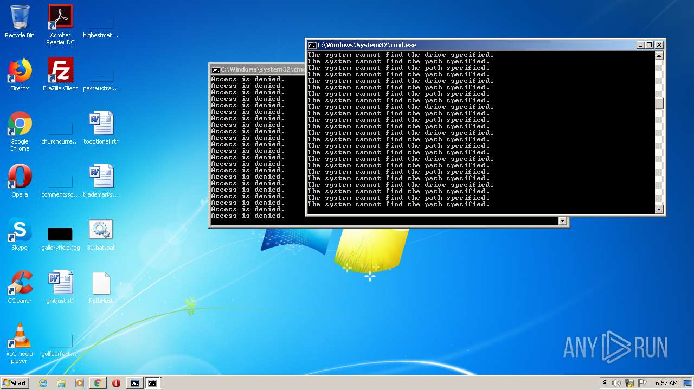The image size is (694, 390).
Task: Open VLC media player shortcut
Action: pyautogui.click(x=20, y=344)
